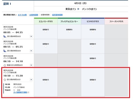Screen dimensions: 133x100
Task: Click ANA logo on 00:55 flight
Action: point(5,51)
